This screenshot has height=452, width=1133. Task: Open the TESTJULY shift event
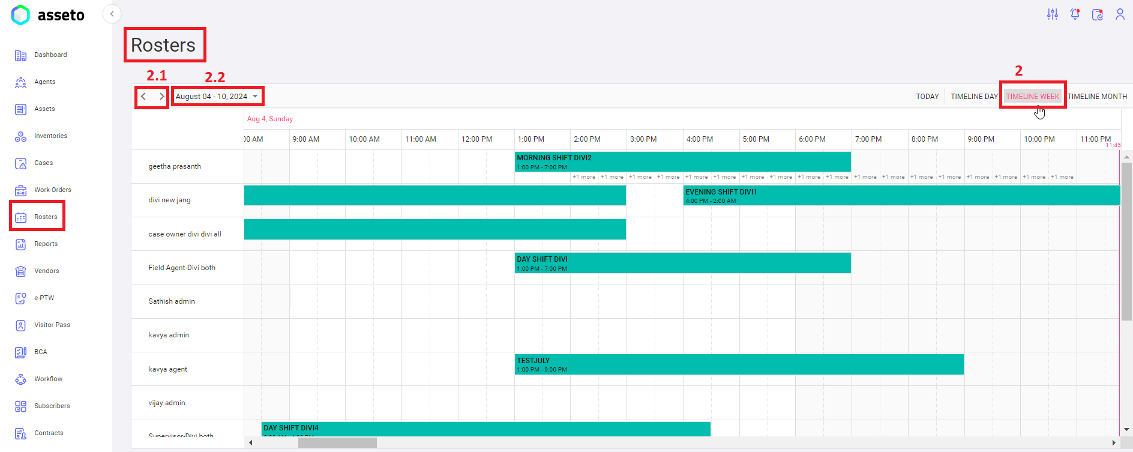point(739,364)
